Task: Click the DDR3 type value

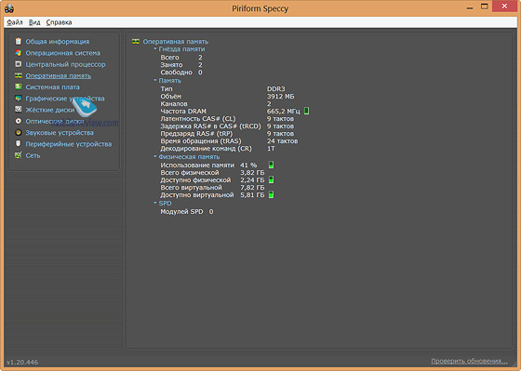Action: [x=275, y=88]
